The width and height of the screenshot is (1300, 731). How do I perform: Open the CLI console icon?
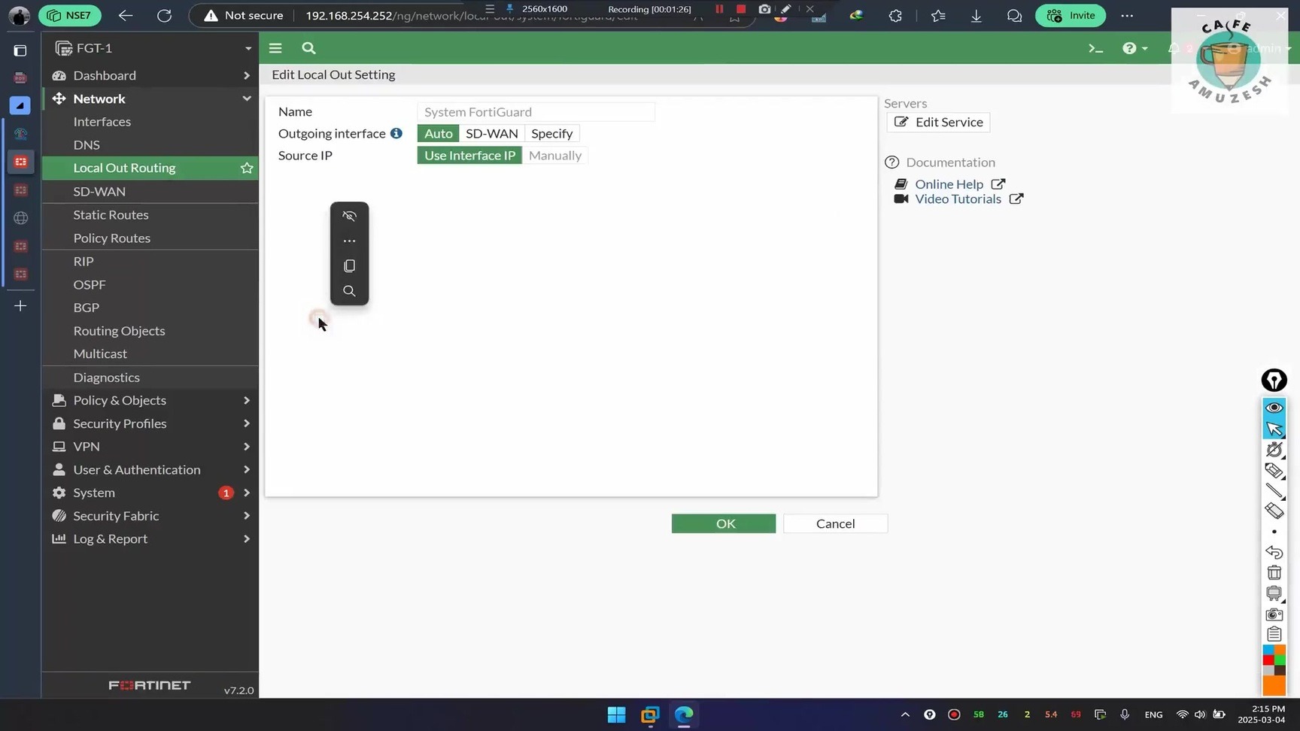tap(1095, 48)
